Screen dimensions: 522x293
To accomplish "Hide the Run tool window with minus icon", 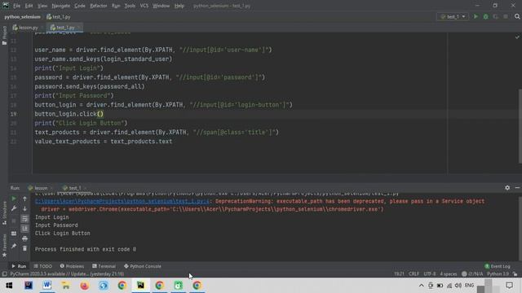I will 517,188.
